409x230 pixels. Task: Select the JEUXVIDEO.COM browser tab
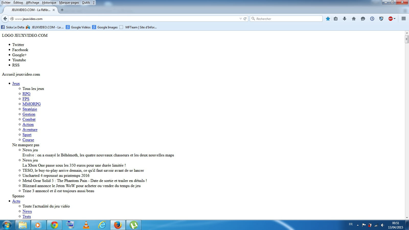click(x=31, y=10)
